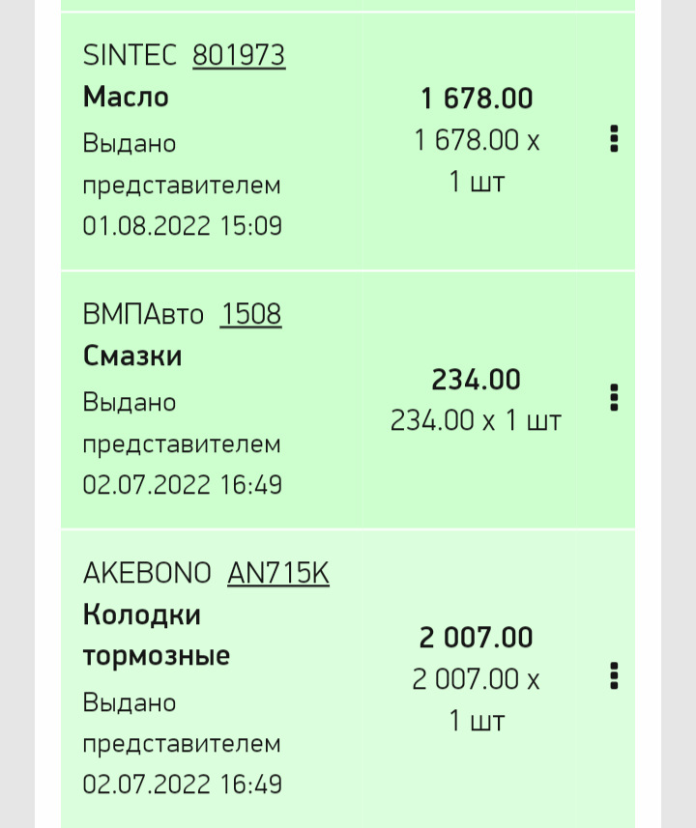Viewport: 696px width, 828px height.
Task: Open part number link 801973
Action: (239, 56)
